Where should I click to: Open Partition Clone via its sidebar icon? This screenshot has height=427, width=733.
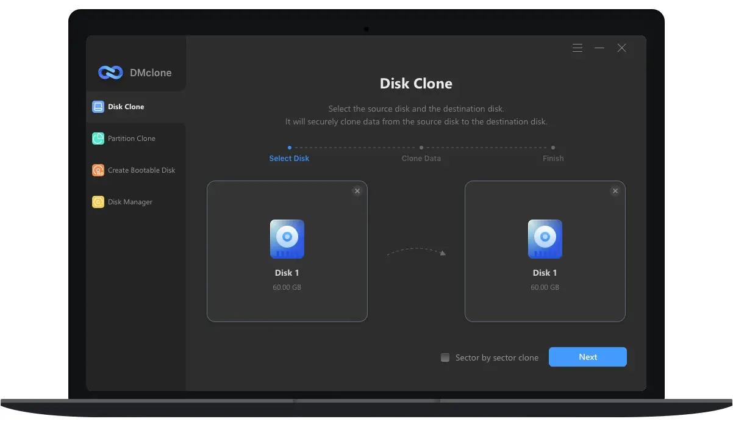(x=98, y=138)
